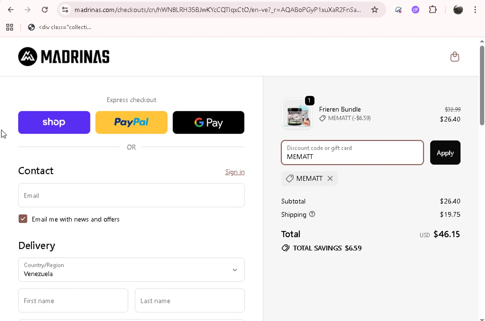Remove the MEMATT discount tag
This screenshot has width=485, height=321.
[x=330, y=178]
